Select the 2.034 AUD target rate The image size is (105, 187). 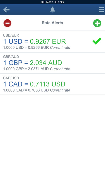pos(46,63)
